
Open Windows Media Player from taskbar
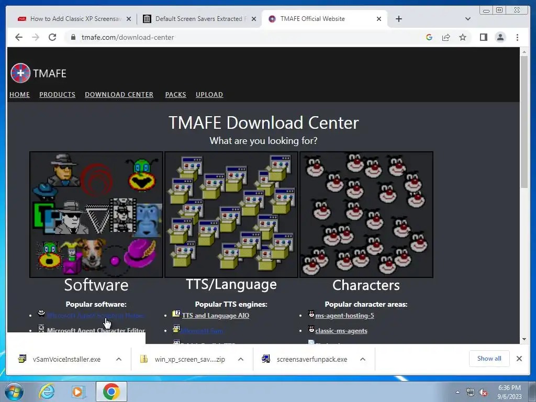pos(78,392)
